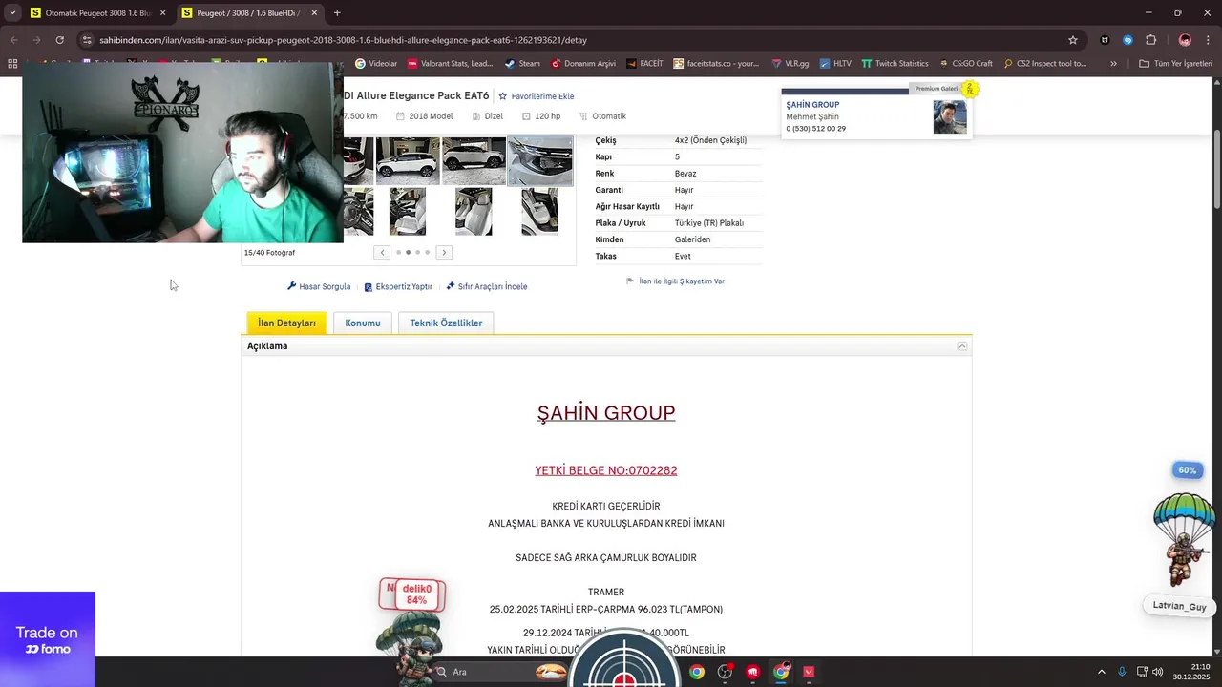Open the browser extensions puzzle icon
The height and width of the screenshot is (687, 1222).
click(x=1150, y=40)
